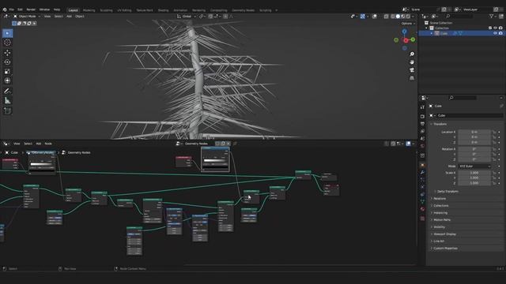Viewport: 506px width, 284px height.
Task: Collapse the Transform panel
Action: coord(440,124)
